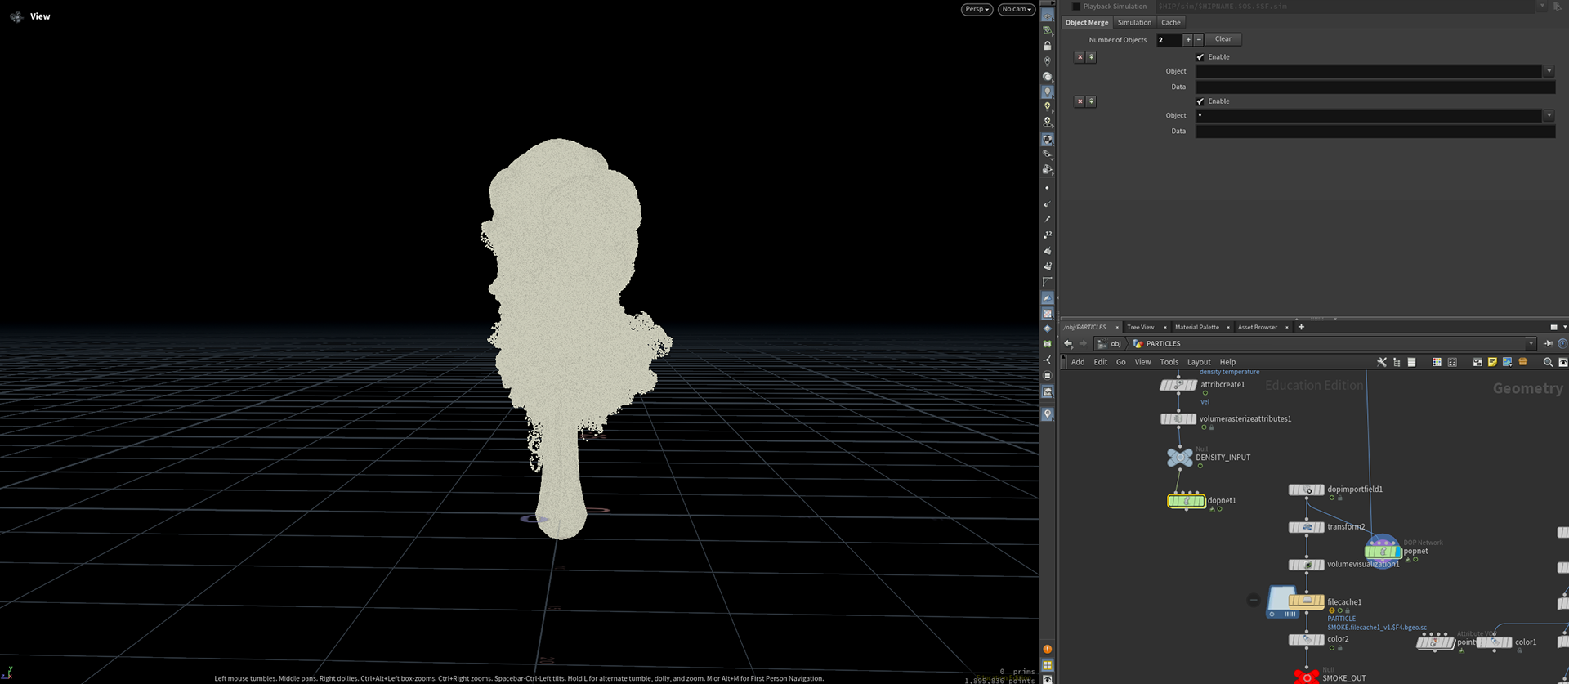Go to obj in network path
This screenshot has width=1569, height=684.
1110,344
